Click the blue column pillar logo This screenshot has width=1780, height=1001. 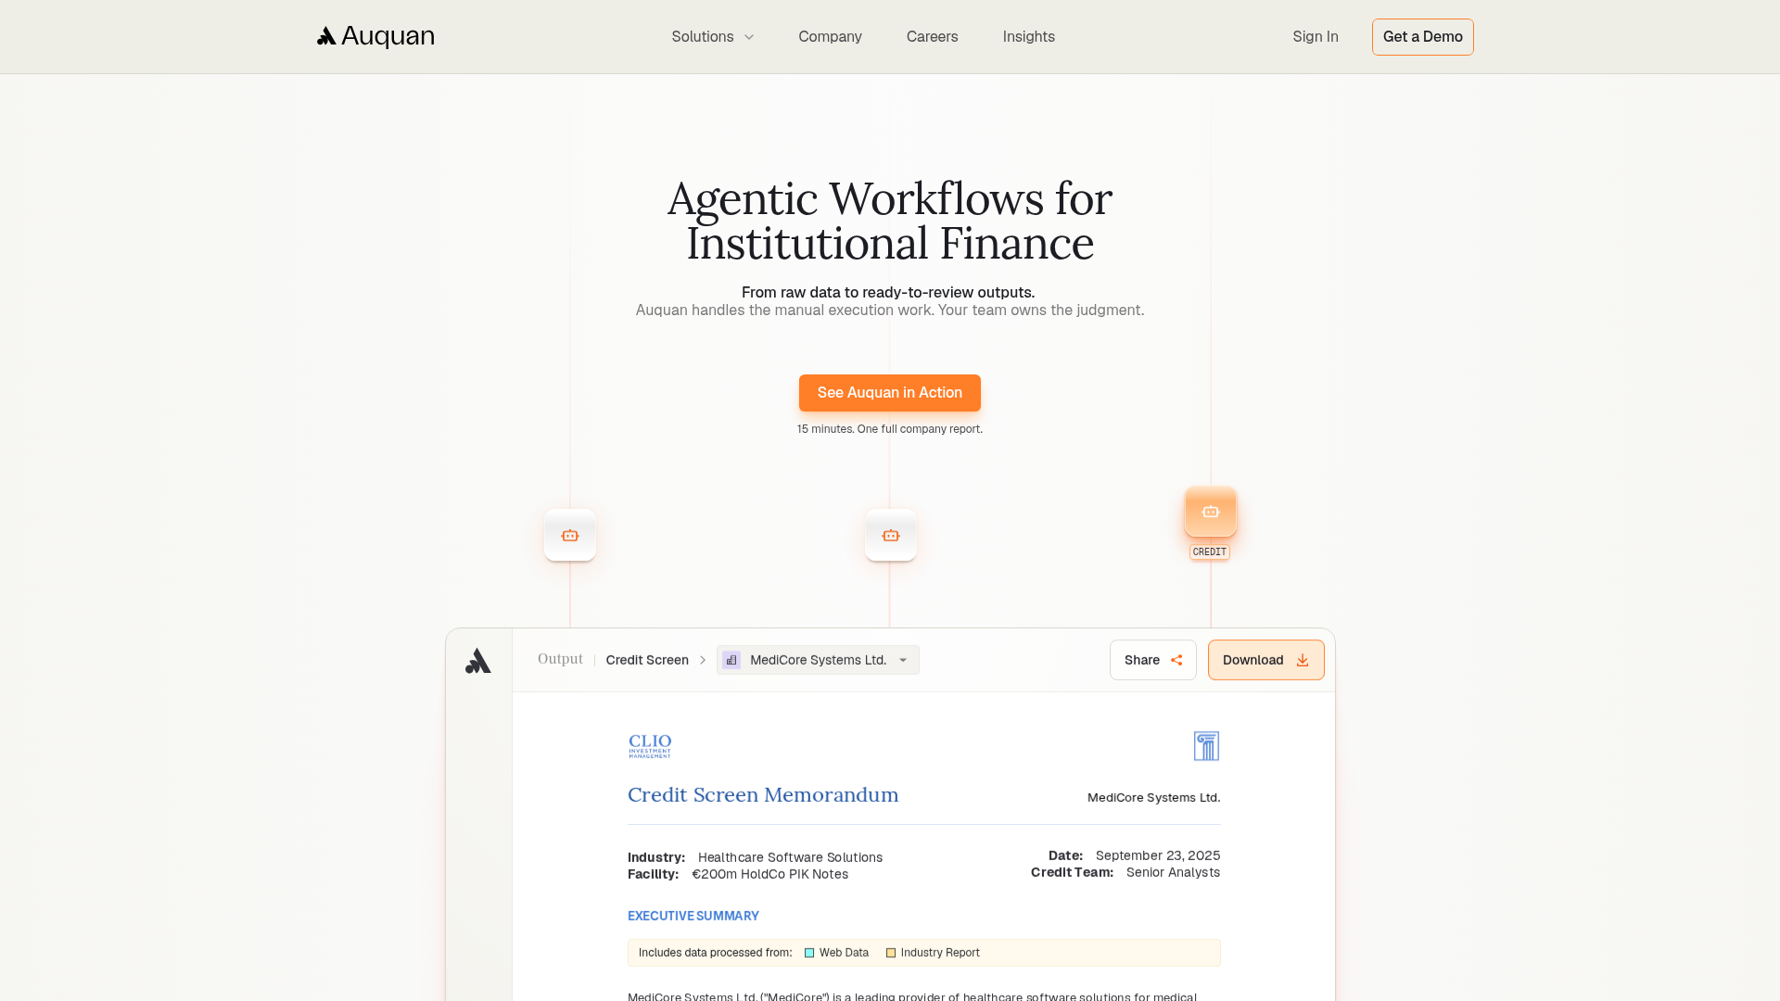pyautogui.click(x=1206, y=746)
